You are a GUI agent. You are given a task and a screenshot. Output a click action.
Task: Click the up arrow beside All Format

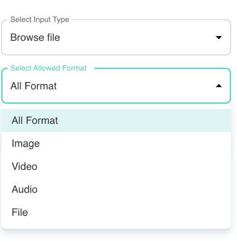[219, 86]
